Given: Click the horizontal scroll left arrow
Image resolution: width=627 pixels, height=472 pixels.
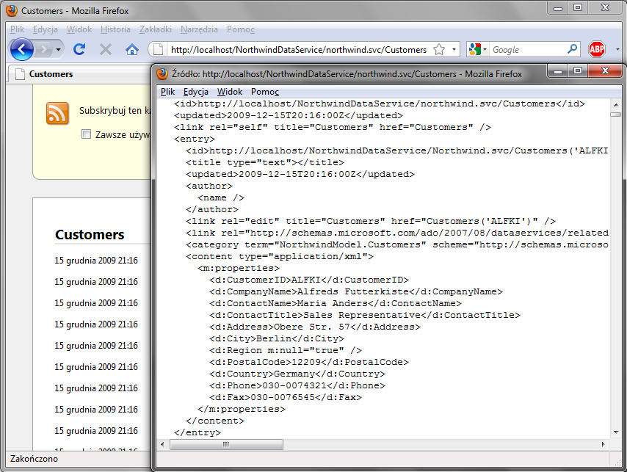Looking at the screenshot, I should pos(162,444).
